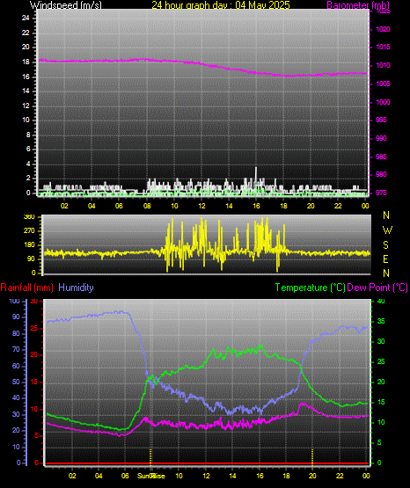Image resolution: width=410 pixels, height=488 pixels.
Task: Click the 975 barometer scale value
Action: click(x=381, y=193)
